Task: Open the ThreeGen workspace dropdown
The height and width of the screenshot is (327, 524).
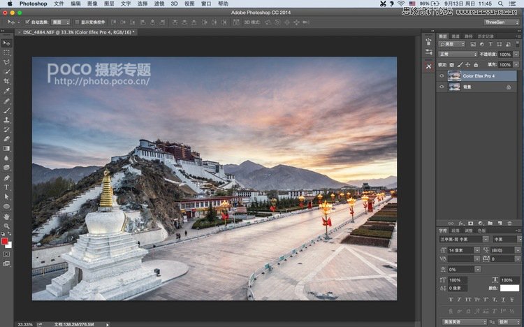Action: 501,22
